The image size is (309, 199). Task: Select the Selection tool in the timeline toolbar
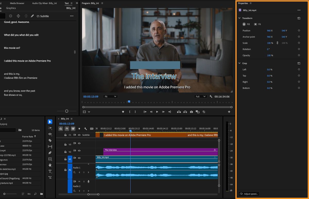(x=50, y=122)
